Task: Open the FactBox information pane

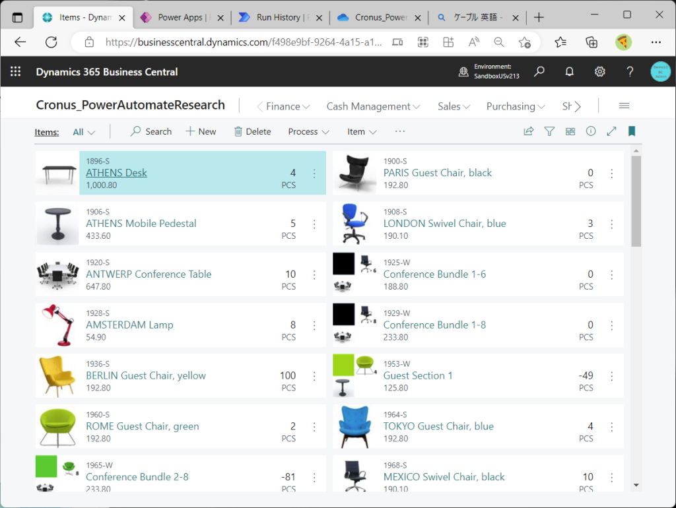Action: click(591, 131)
